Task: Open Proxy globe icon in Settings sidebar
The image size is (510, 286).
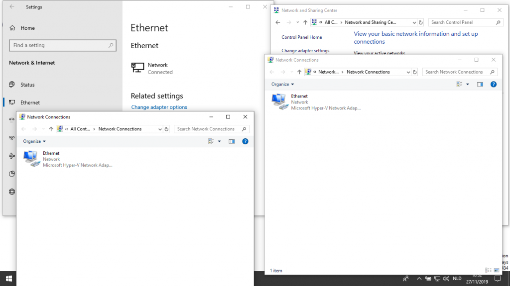Action: [x=12, y=192]
